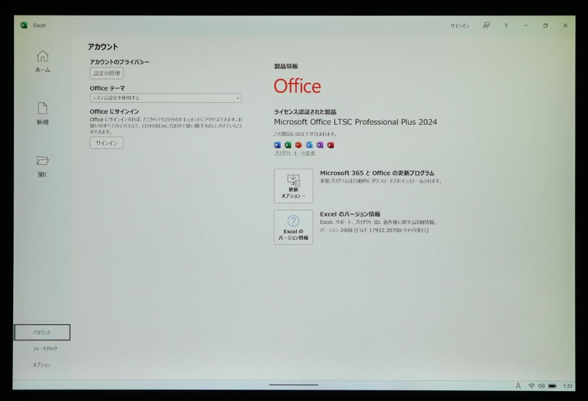The width and height of the screenshot is (588, 401).
Task: Click the Access product icon
Action: click(x=330, y=145)
